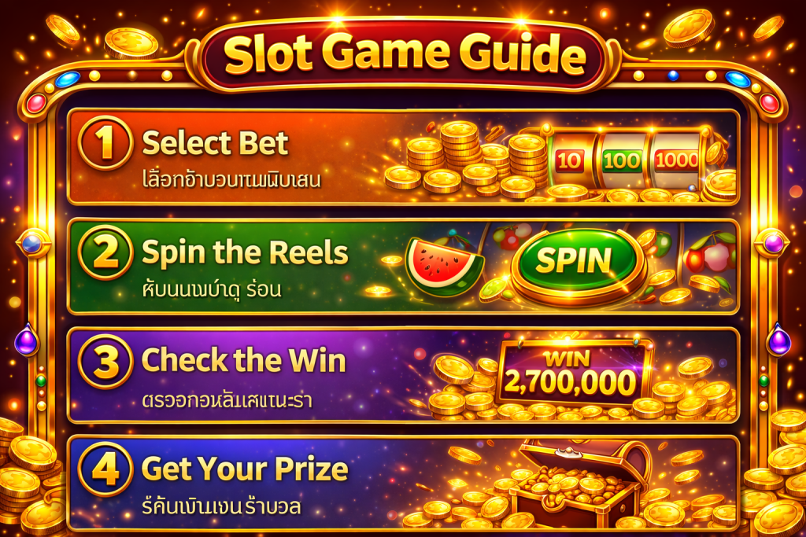Click the watermelon slice symbol

click(444, 267)
